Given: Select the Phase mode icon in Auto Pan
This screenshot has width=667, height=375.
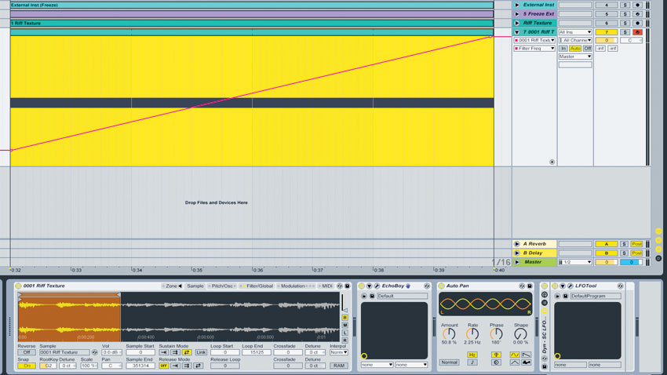Looking at the screenshot, I should coord(496,354).
